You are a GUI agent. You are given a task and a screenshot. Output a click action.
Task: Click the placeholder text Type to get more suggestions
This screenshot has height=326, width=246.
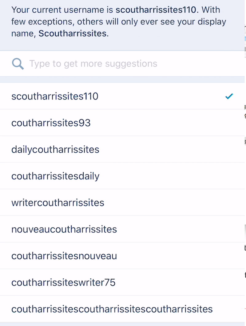tap(93, 64)
